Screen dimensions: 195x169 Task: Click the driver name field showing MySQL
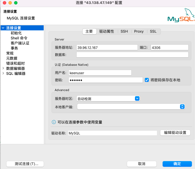(112, 133)
